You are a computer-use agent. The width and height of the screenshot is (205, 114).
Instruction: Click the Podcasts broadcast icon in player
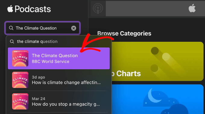point(98,8)
